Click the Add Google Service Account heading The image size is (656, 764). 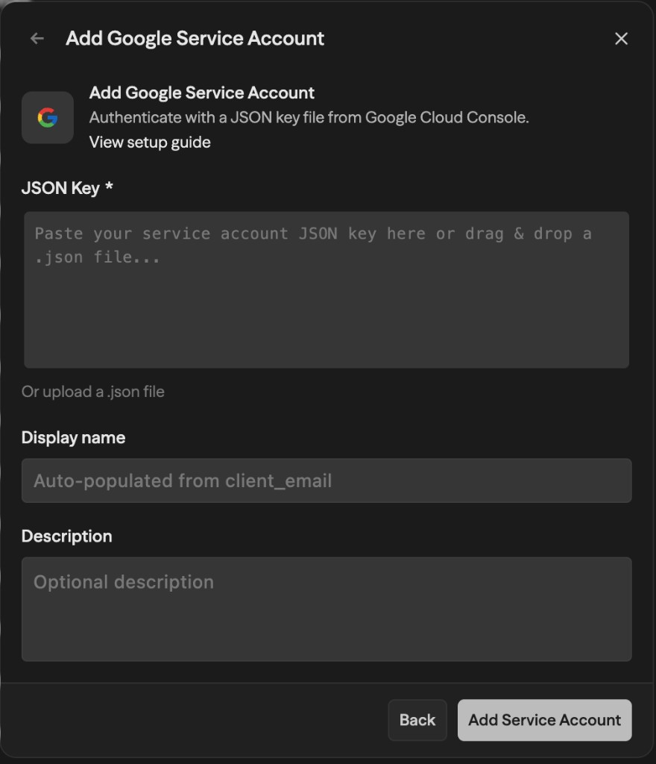point(201,93)
